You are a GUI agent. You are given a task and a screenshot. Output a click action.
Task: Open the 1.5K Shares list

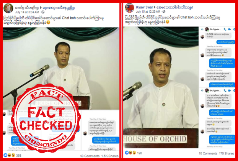point(110,156)
